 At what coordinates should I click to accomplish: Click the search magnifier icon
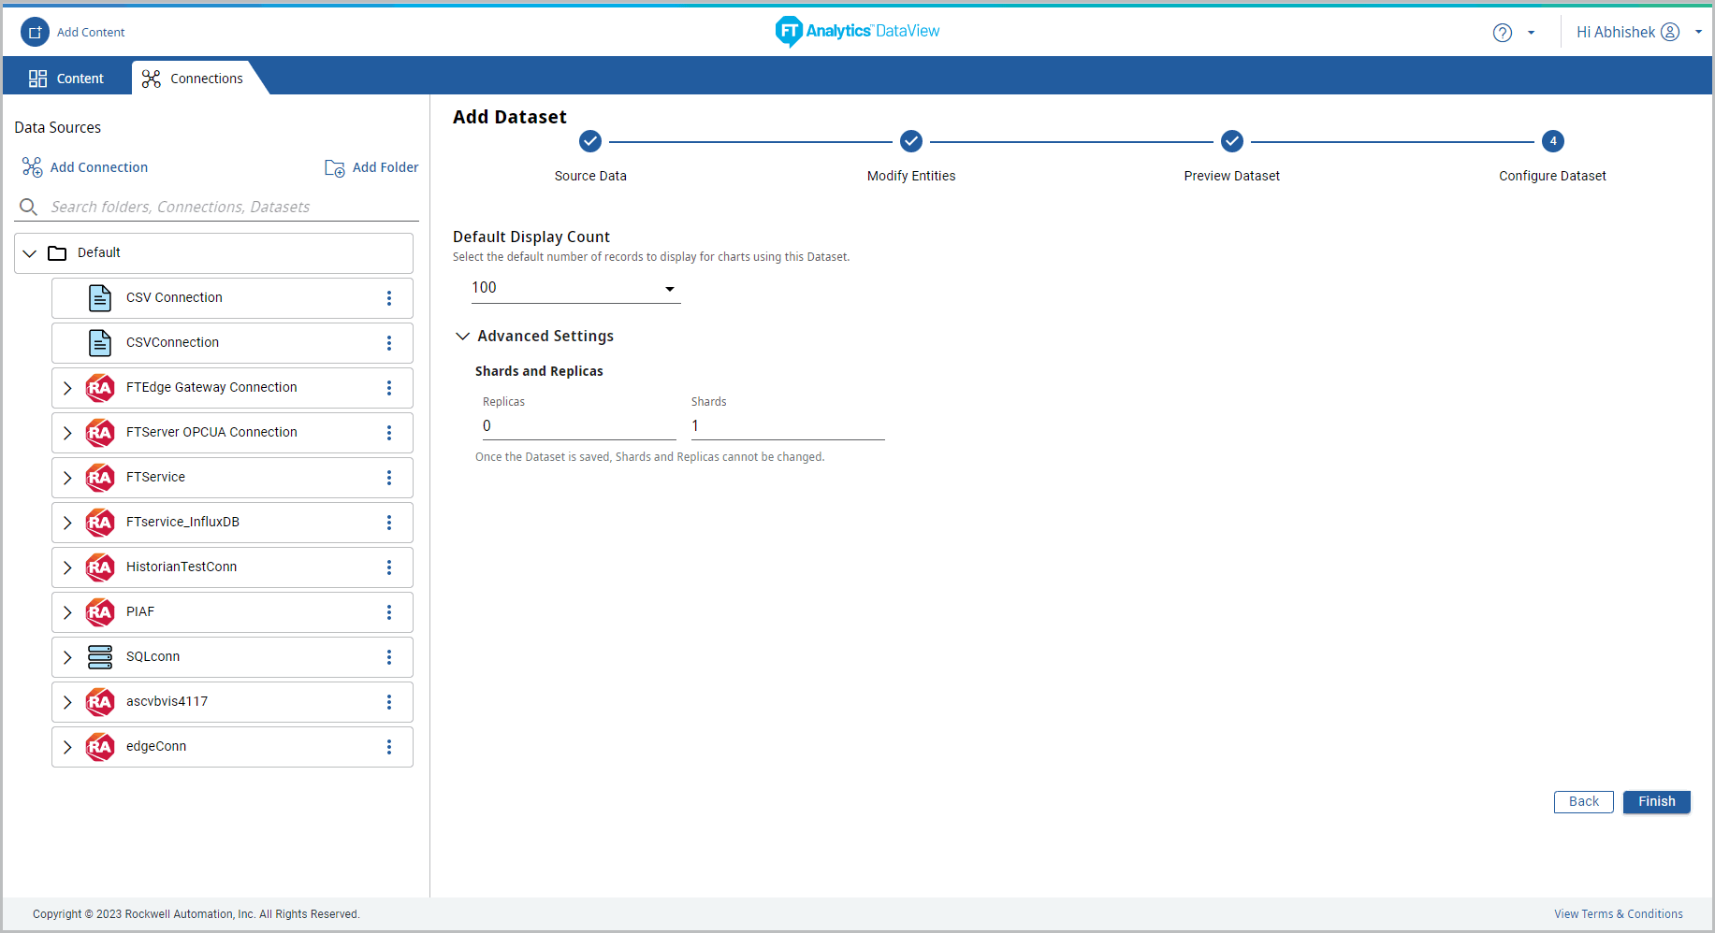pyautogui.click(x=29, y=207)
